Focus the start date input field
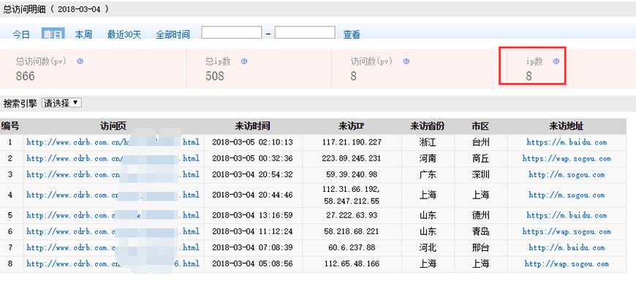The width and height of the screenshot is (636, 286). 232,32
